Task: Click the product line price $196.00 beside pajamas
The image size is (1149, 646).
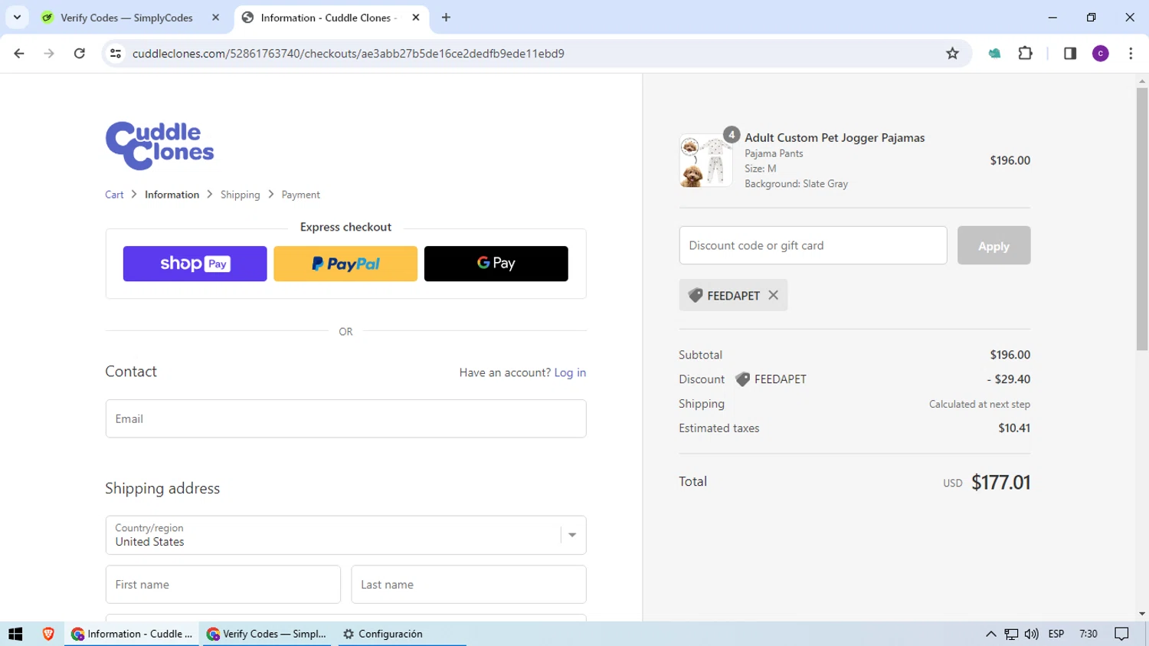Action: pyautogui.click(x=1010, y=160)
